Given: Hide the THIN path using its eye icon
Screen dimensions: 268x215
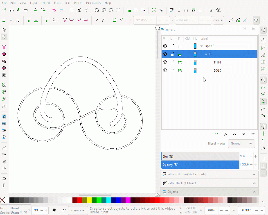Looking at the screenshot, I should coord(165,62).
